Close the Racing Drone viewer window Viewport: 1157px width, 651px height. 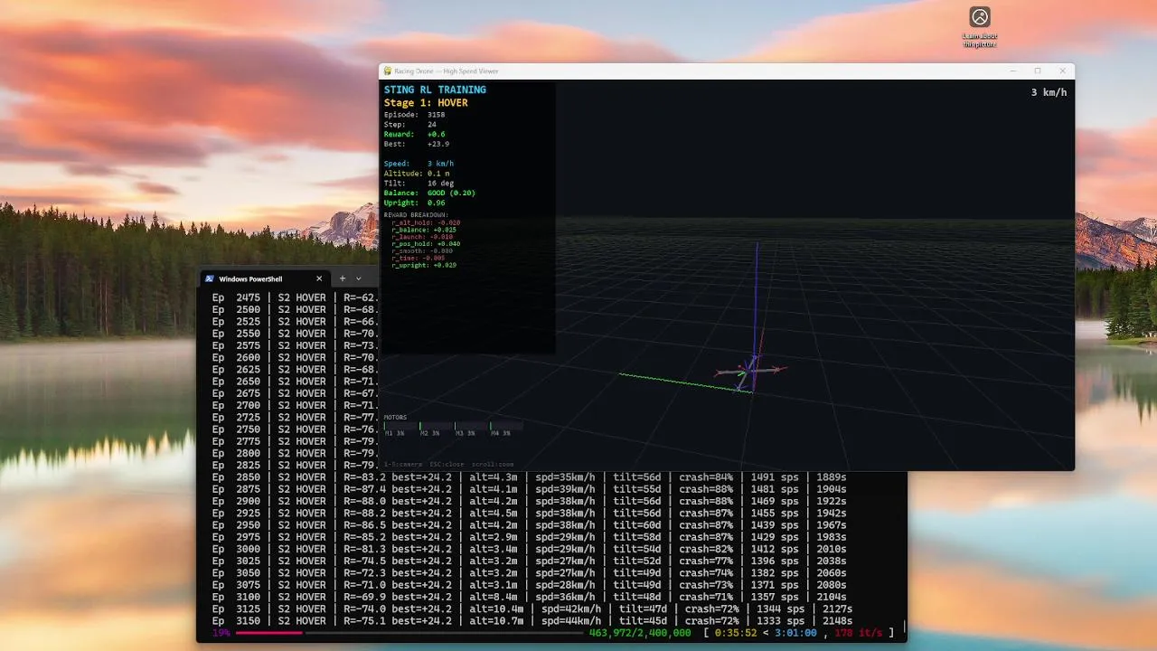point(1063,71)
